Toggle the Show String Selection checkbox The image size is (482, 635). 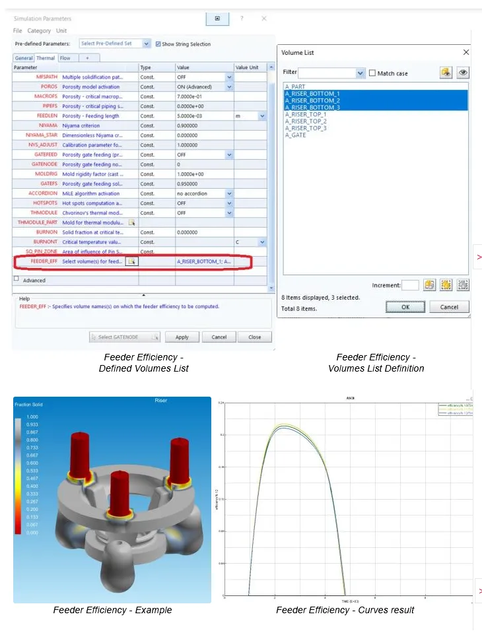click(x=158, y=44)
